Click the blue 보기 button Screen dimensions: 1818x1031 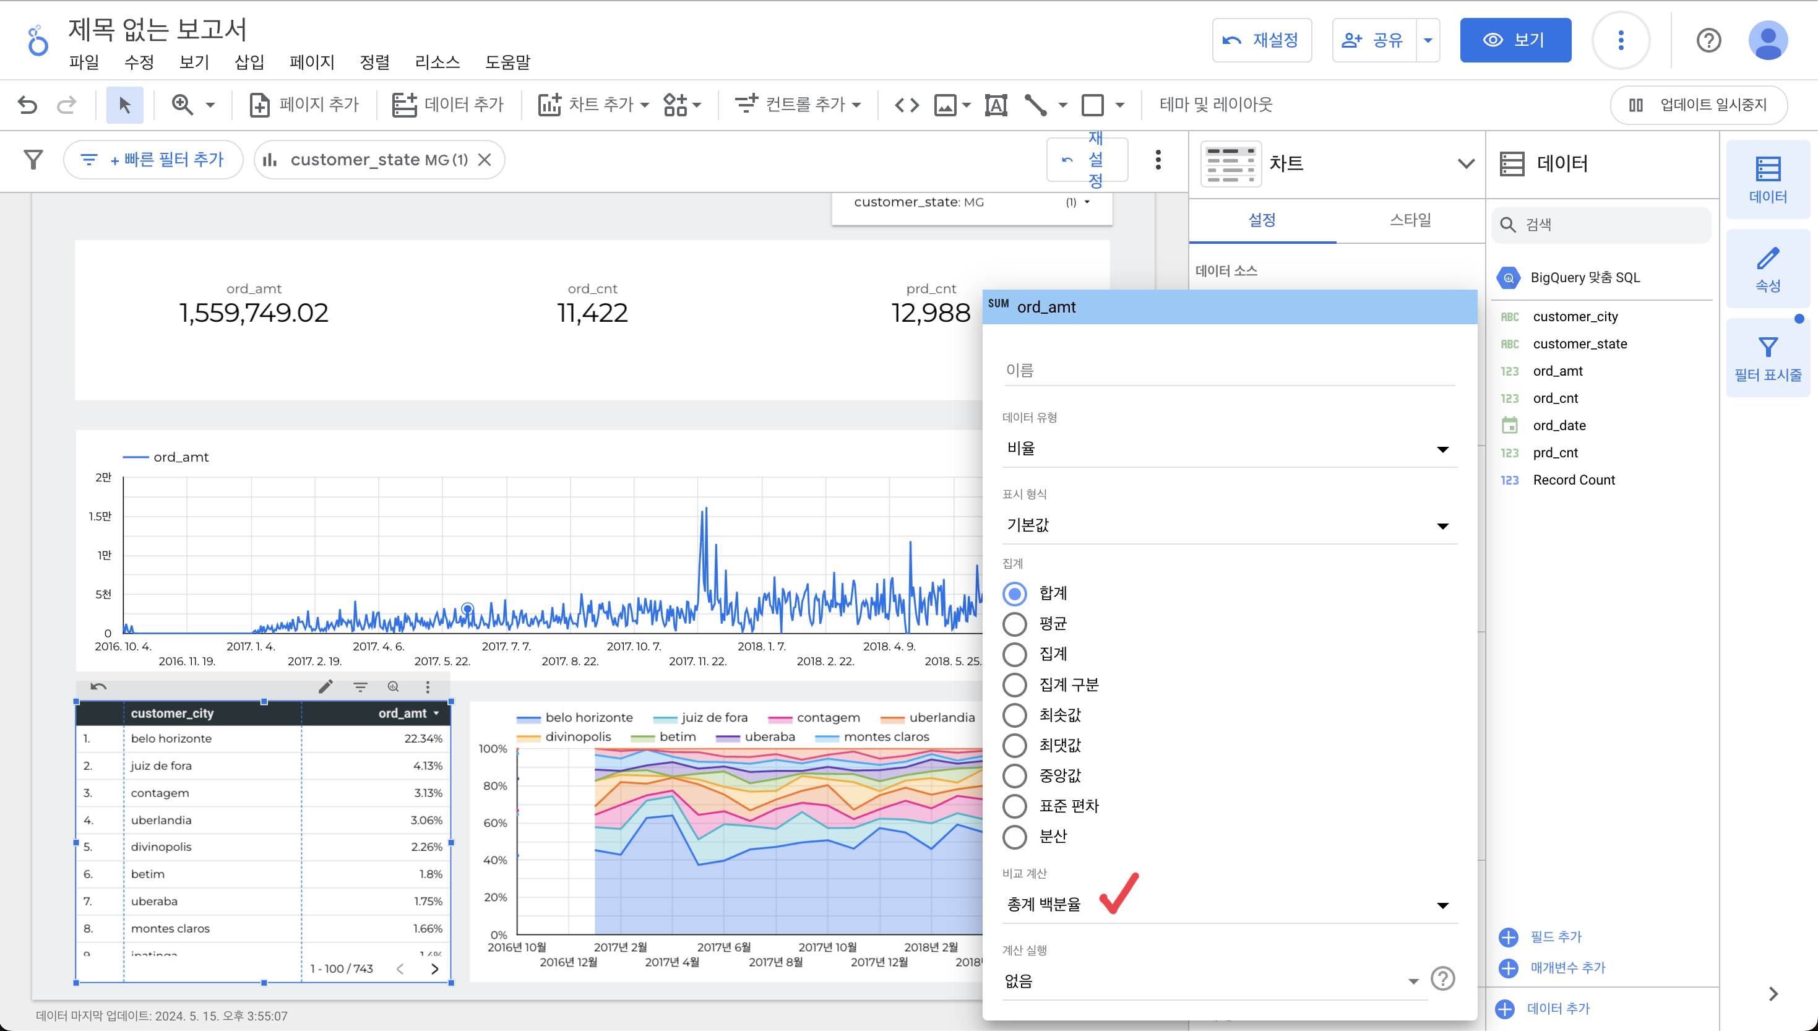(1515, 40)
